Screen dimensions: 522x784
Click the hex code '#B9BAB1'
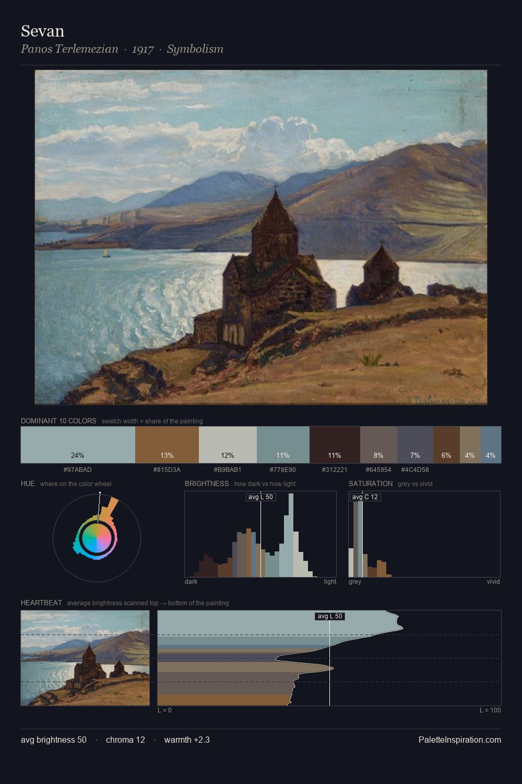pyautogui.click(x=228, y=470)
